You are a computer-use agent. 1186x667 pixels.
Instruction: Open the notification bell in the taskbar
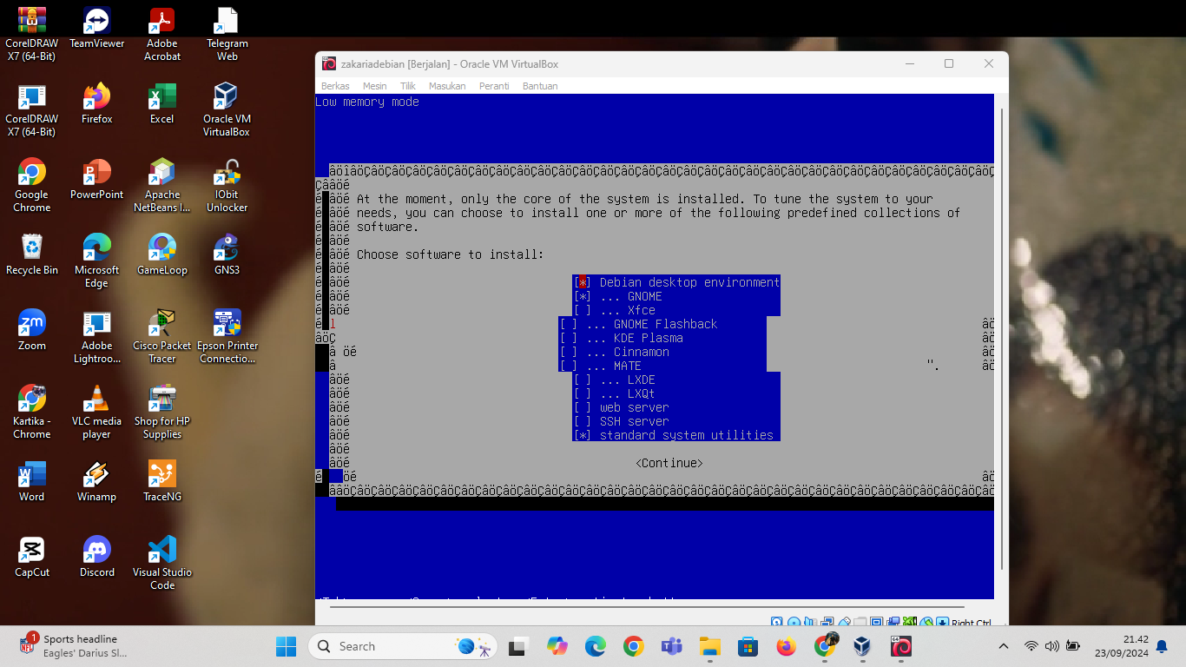pos(1162,646)
